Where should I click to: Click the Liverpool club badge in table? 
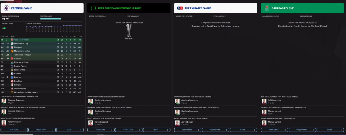(x=12, y=47)
